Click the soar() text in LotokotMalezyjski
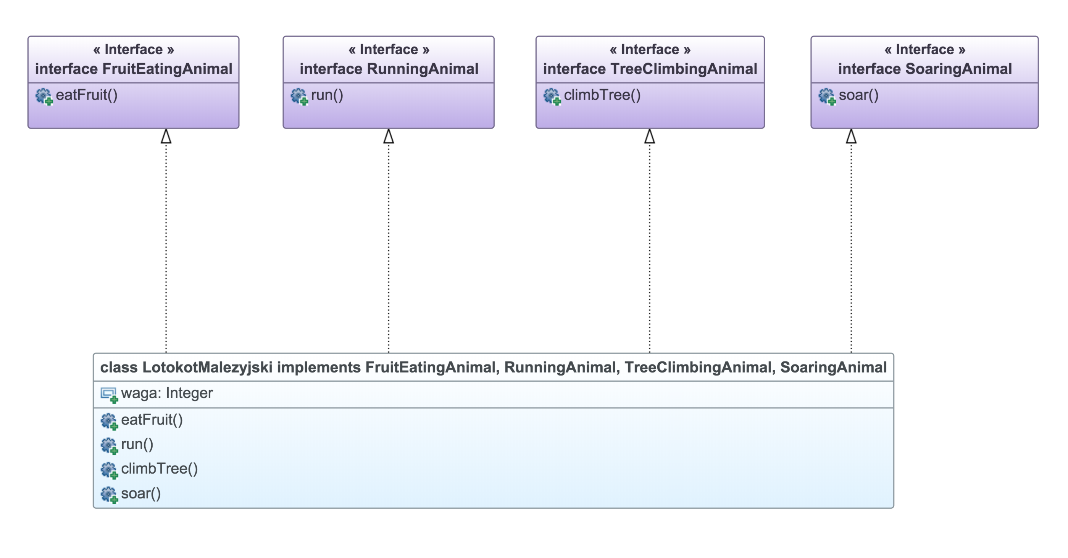 pyautogui.click(x=141, y=494)
